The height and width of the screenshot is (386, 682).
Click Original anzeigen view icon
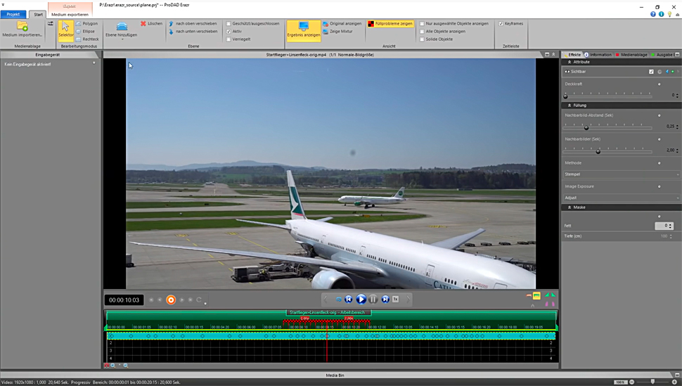pyautogui.click(x=326, y=23)
